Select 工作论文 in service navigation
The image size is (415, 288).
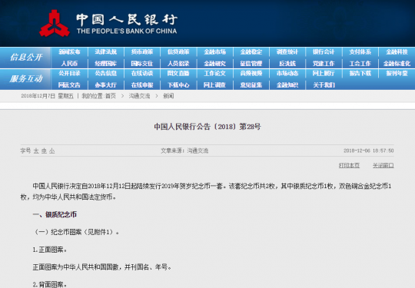[x=214, y=73]
